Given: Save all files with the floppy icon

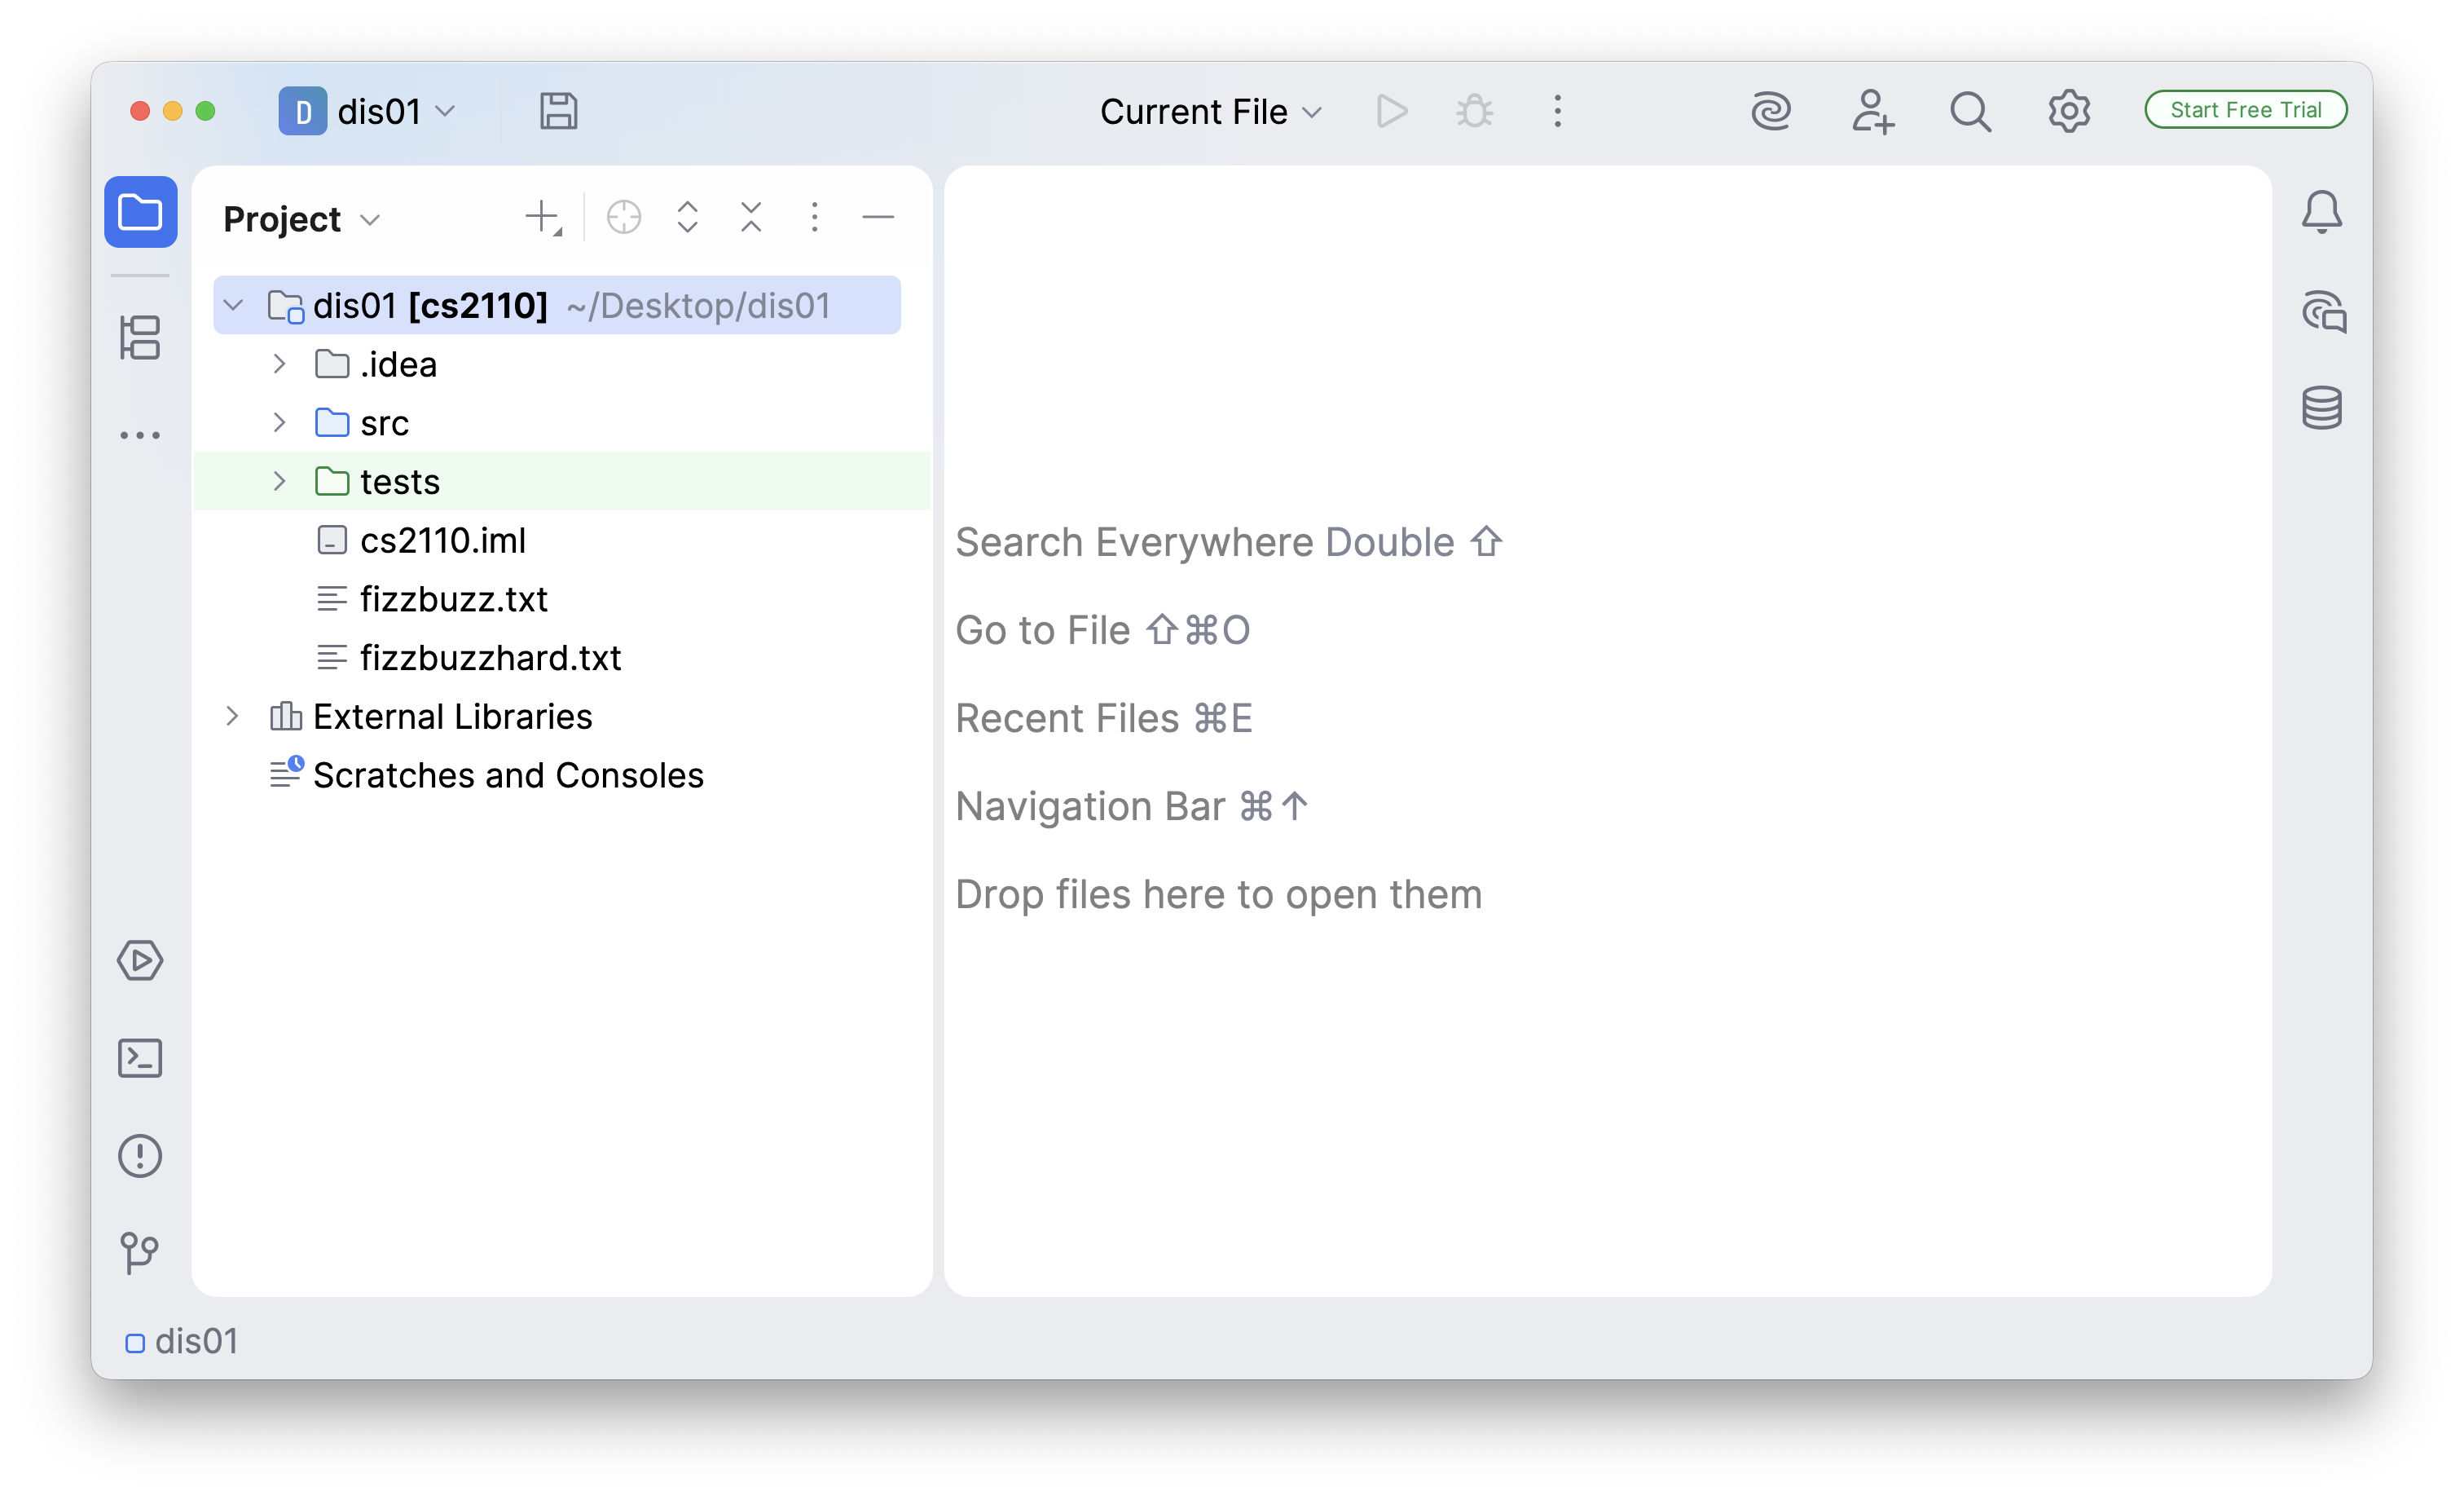Looking at the screenshot, I should click(559, 111).
